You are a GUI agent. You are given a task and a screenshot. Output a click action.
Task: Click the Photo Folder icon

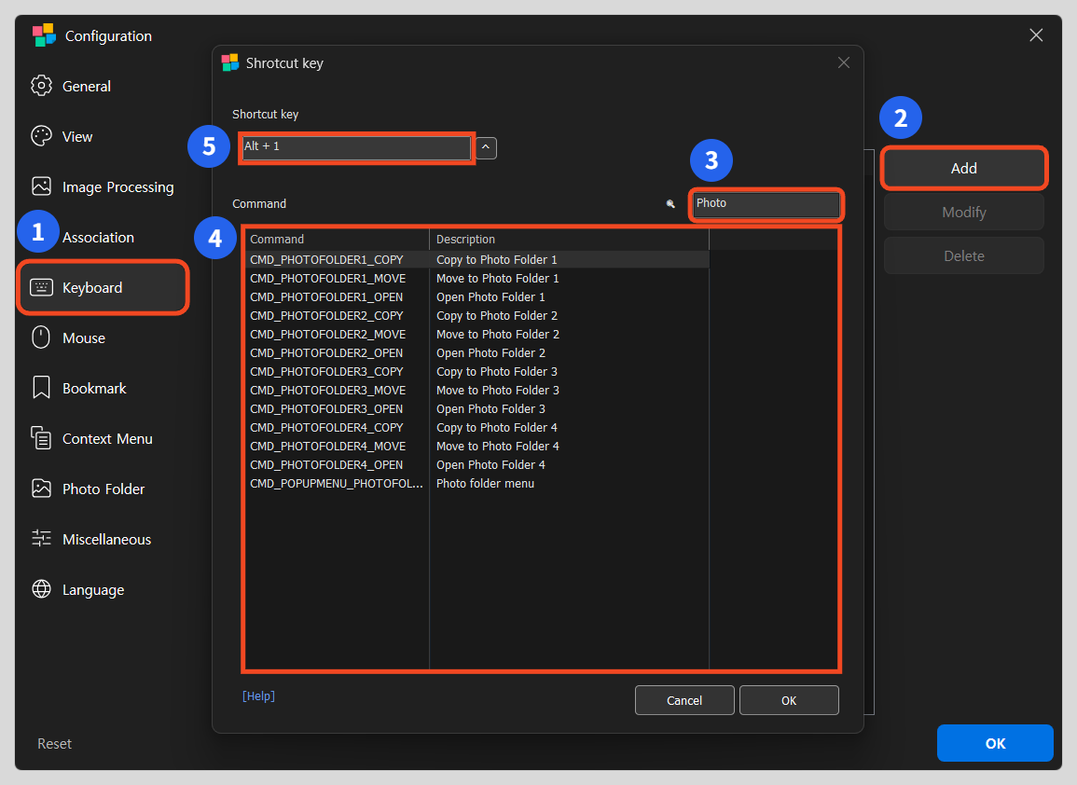41,489
